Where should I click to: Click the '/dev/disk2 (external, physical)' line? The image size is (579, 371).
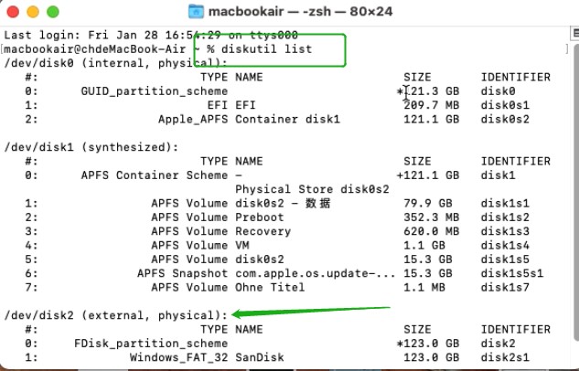(115, 315)
